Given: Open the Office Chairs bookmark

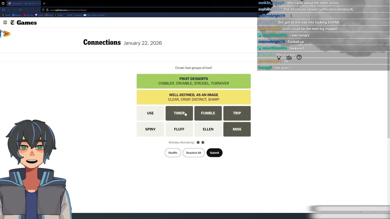Looking at the screenshot, I should [x=94, y=15].
